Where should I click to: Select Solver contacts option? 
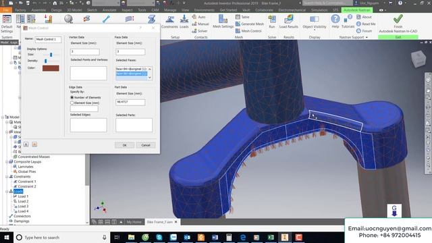point(200,31)
